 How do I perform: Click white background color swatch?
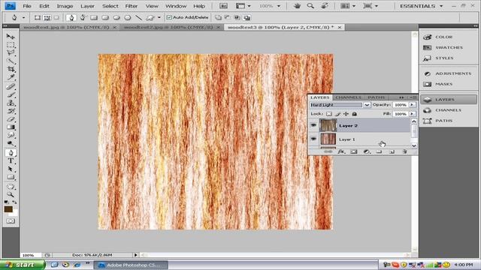14,214
